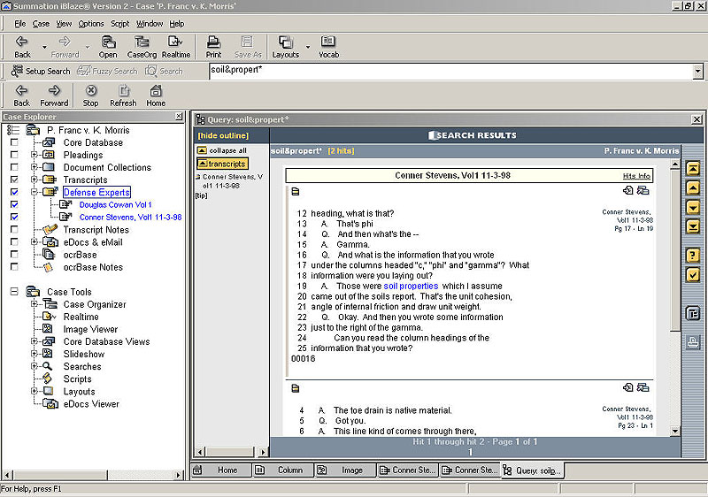The image size is (708, 497).
Task: Click the note icon above line 12
Action: tap(296, 192)
